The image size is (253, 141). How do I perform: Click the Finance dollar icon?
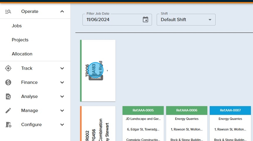point(8,82)
